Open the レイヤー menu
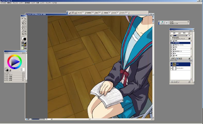 click(x=21, y=3)
